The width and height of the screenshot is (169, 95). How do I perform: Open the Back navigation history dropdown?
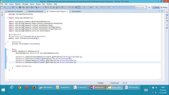coord(109,7)
